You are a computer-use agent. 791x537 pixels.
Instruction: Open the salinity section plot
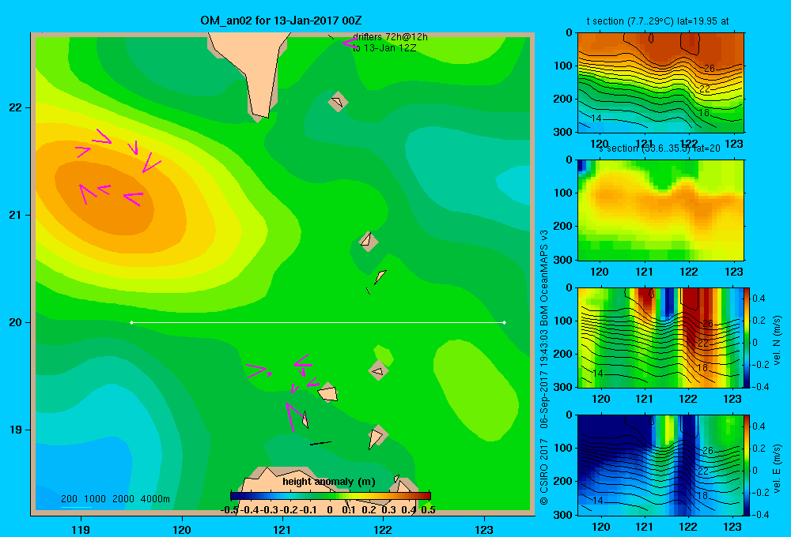pos(660,210)
